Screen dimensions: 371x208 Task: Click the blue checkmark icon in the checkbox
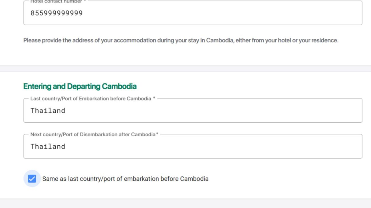point(32,179)
